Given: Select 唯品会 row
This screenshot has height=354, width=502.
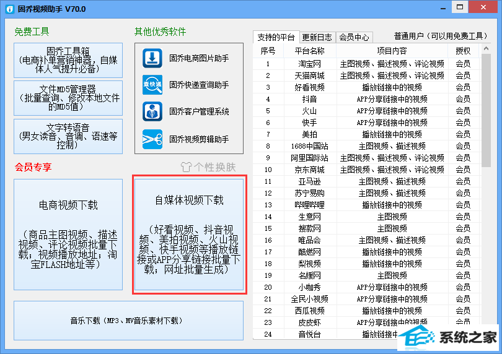Looking at the screenshot, I should pos(367,240).
